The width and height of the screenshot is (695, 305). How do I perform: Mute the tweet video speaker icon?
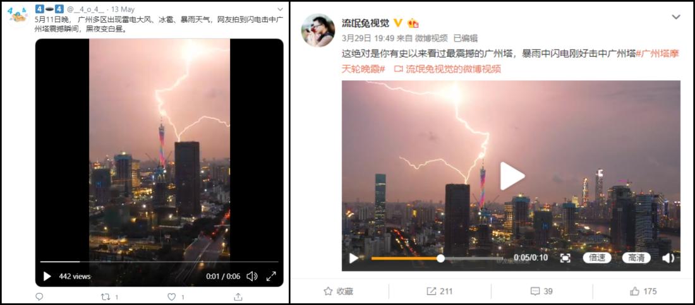[x=251, y=276]
